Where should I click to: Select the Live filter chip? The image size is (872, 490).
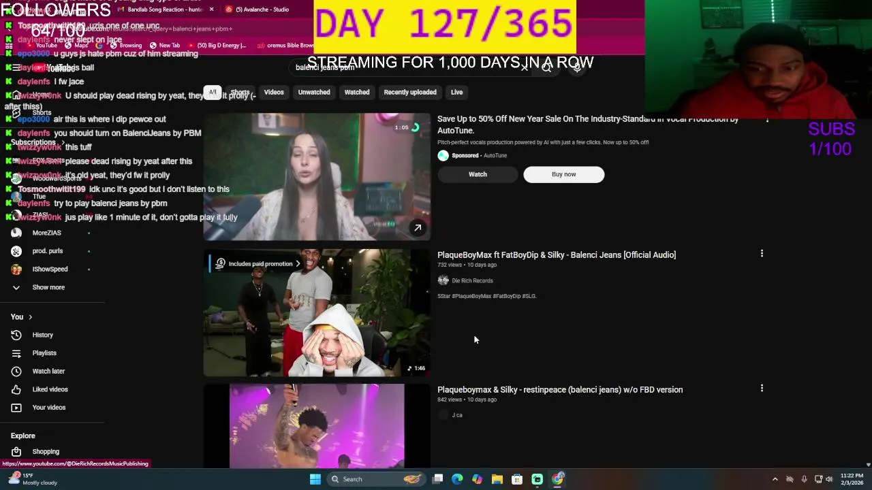click(456, 92)
